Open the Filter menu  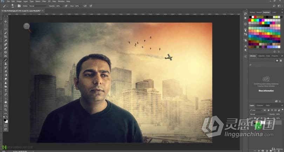tap(44, 1)
